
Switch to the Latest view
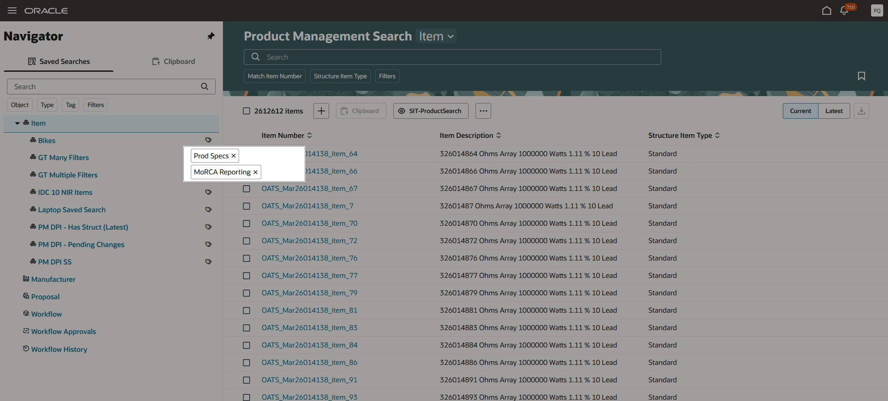[834, 111]
